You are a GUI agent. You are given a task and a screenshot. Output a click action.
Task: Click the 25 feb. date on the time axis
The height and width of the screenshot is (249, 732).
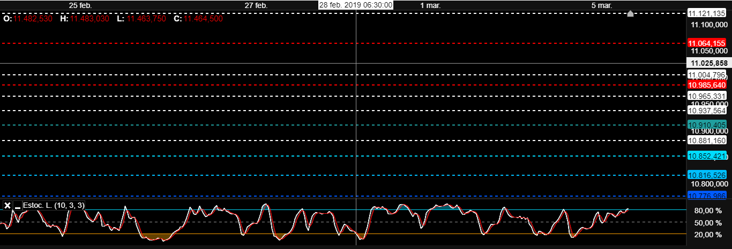(x=81, y=5)
